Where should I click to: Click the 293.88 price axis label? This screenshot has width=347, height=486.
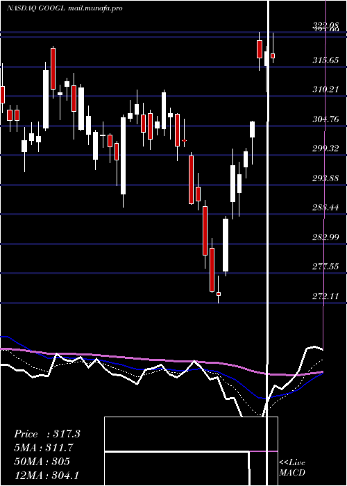325,178
